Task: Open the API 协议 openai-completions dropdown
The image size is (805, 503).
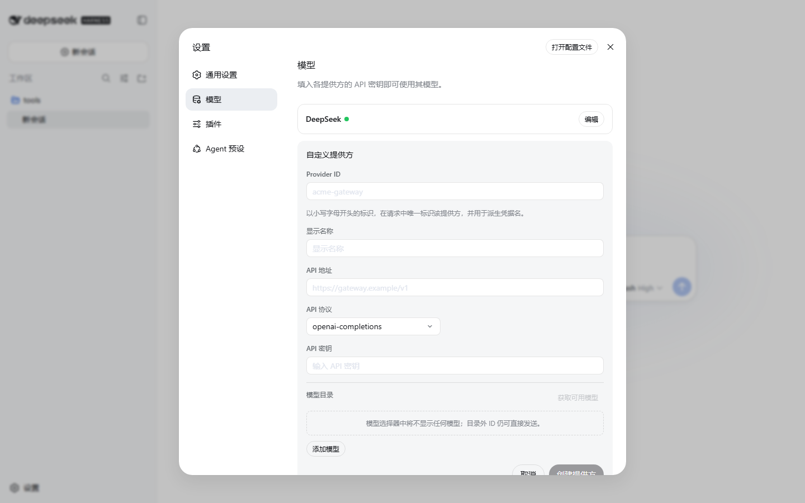Action: 373,326
